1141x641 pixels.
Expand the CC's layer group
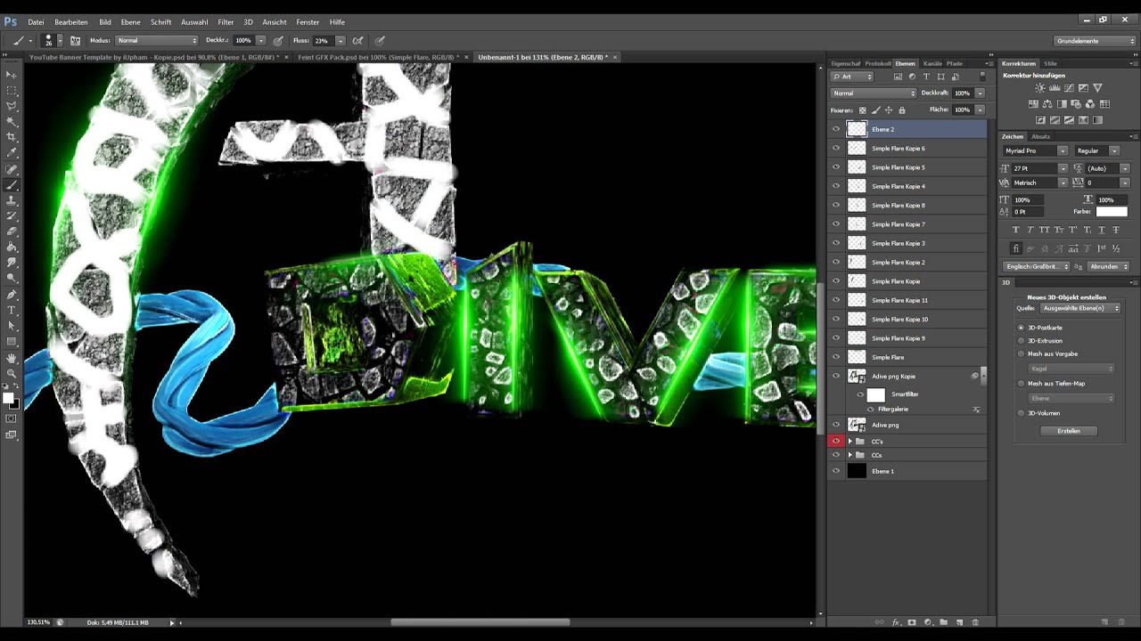[x=850, y=441]
